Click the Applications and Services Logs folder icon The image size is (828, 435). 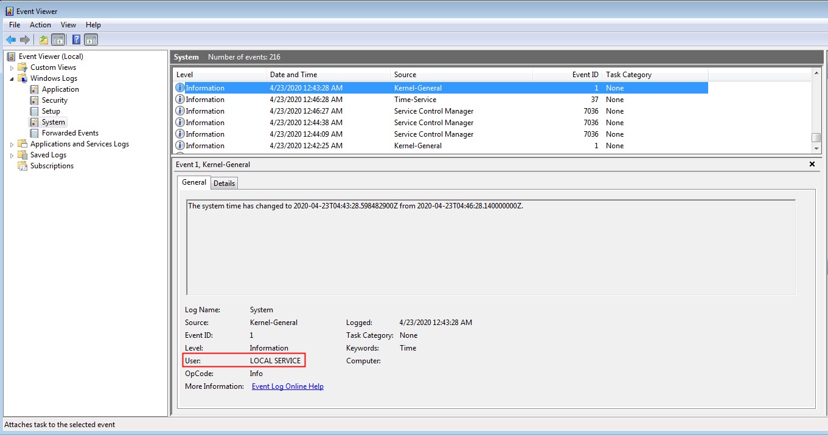(x=23, y=144)
